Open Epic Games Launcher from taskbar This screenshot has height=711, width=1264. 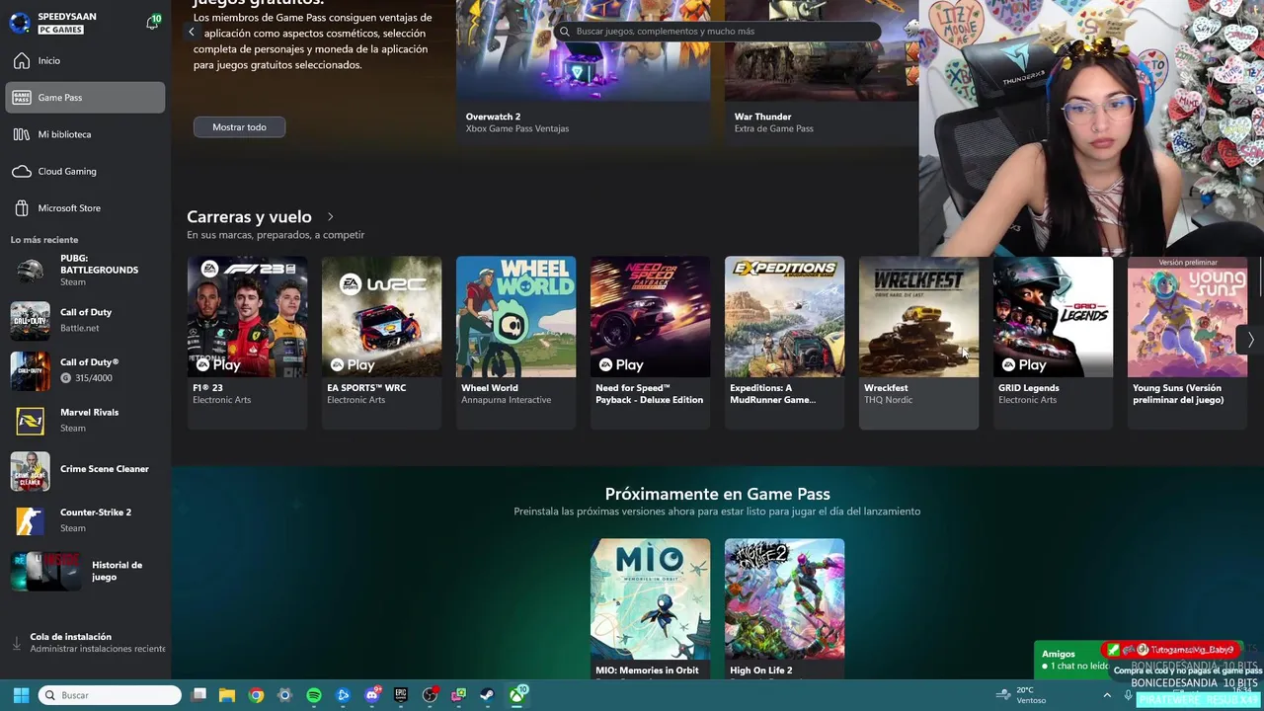(401, 695)
